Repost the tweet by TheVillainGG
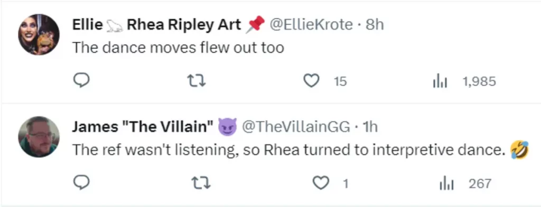The width and height of the screenshot is (541, 207). click(x=200, y=183)
